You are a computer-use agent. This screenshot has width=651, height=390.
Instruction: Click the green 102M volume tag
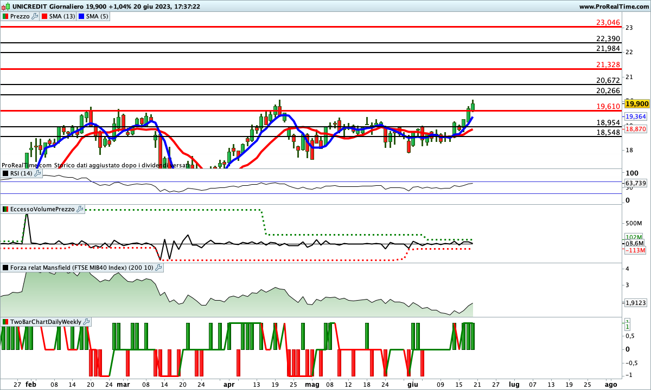[x=634, y=237]
